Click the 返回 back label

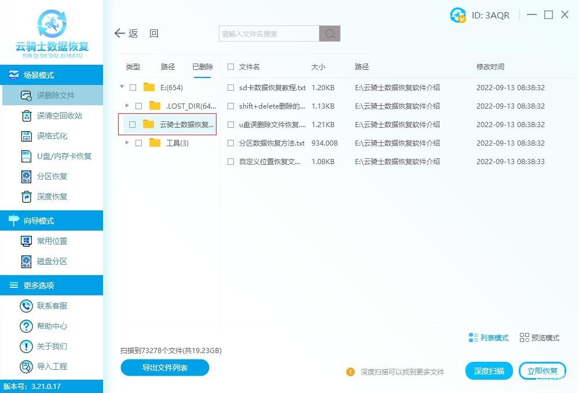click(144, 33)
